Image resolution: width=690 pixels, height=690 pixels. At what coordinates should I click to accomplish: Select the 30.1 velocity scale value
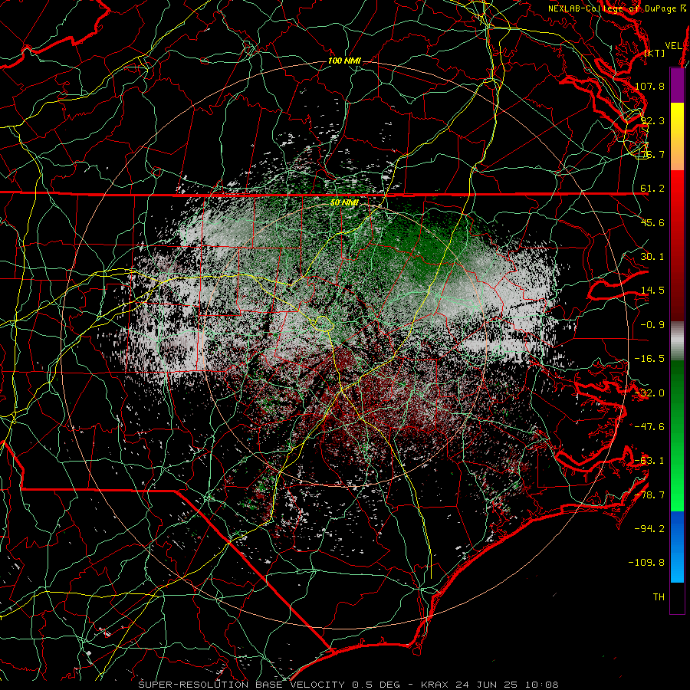pyautogui.click(x=652, y=257)
